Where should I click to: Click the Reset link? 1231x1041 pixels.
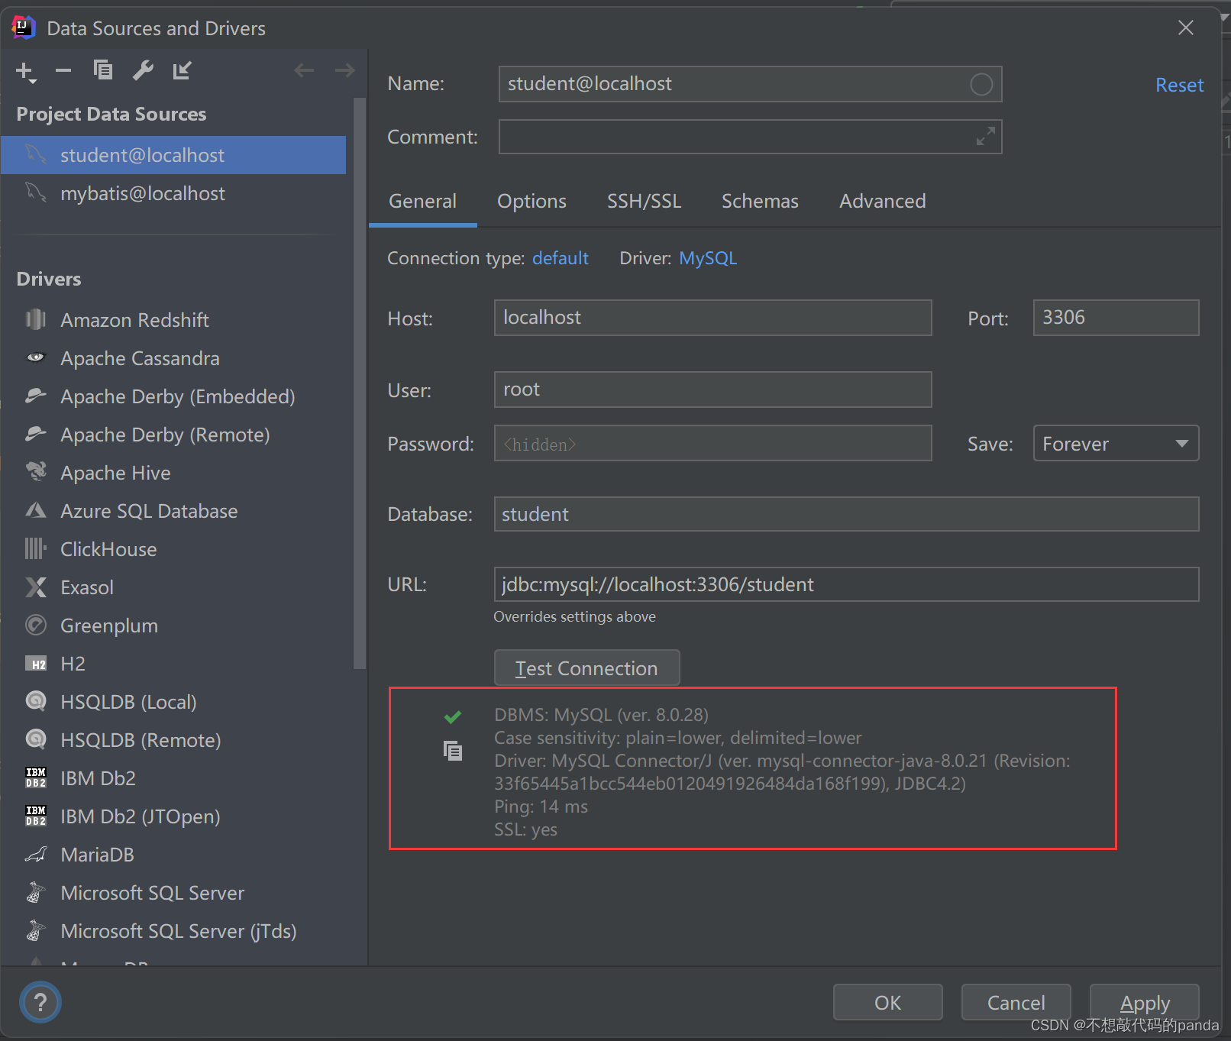tap(1179, 85)
